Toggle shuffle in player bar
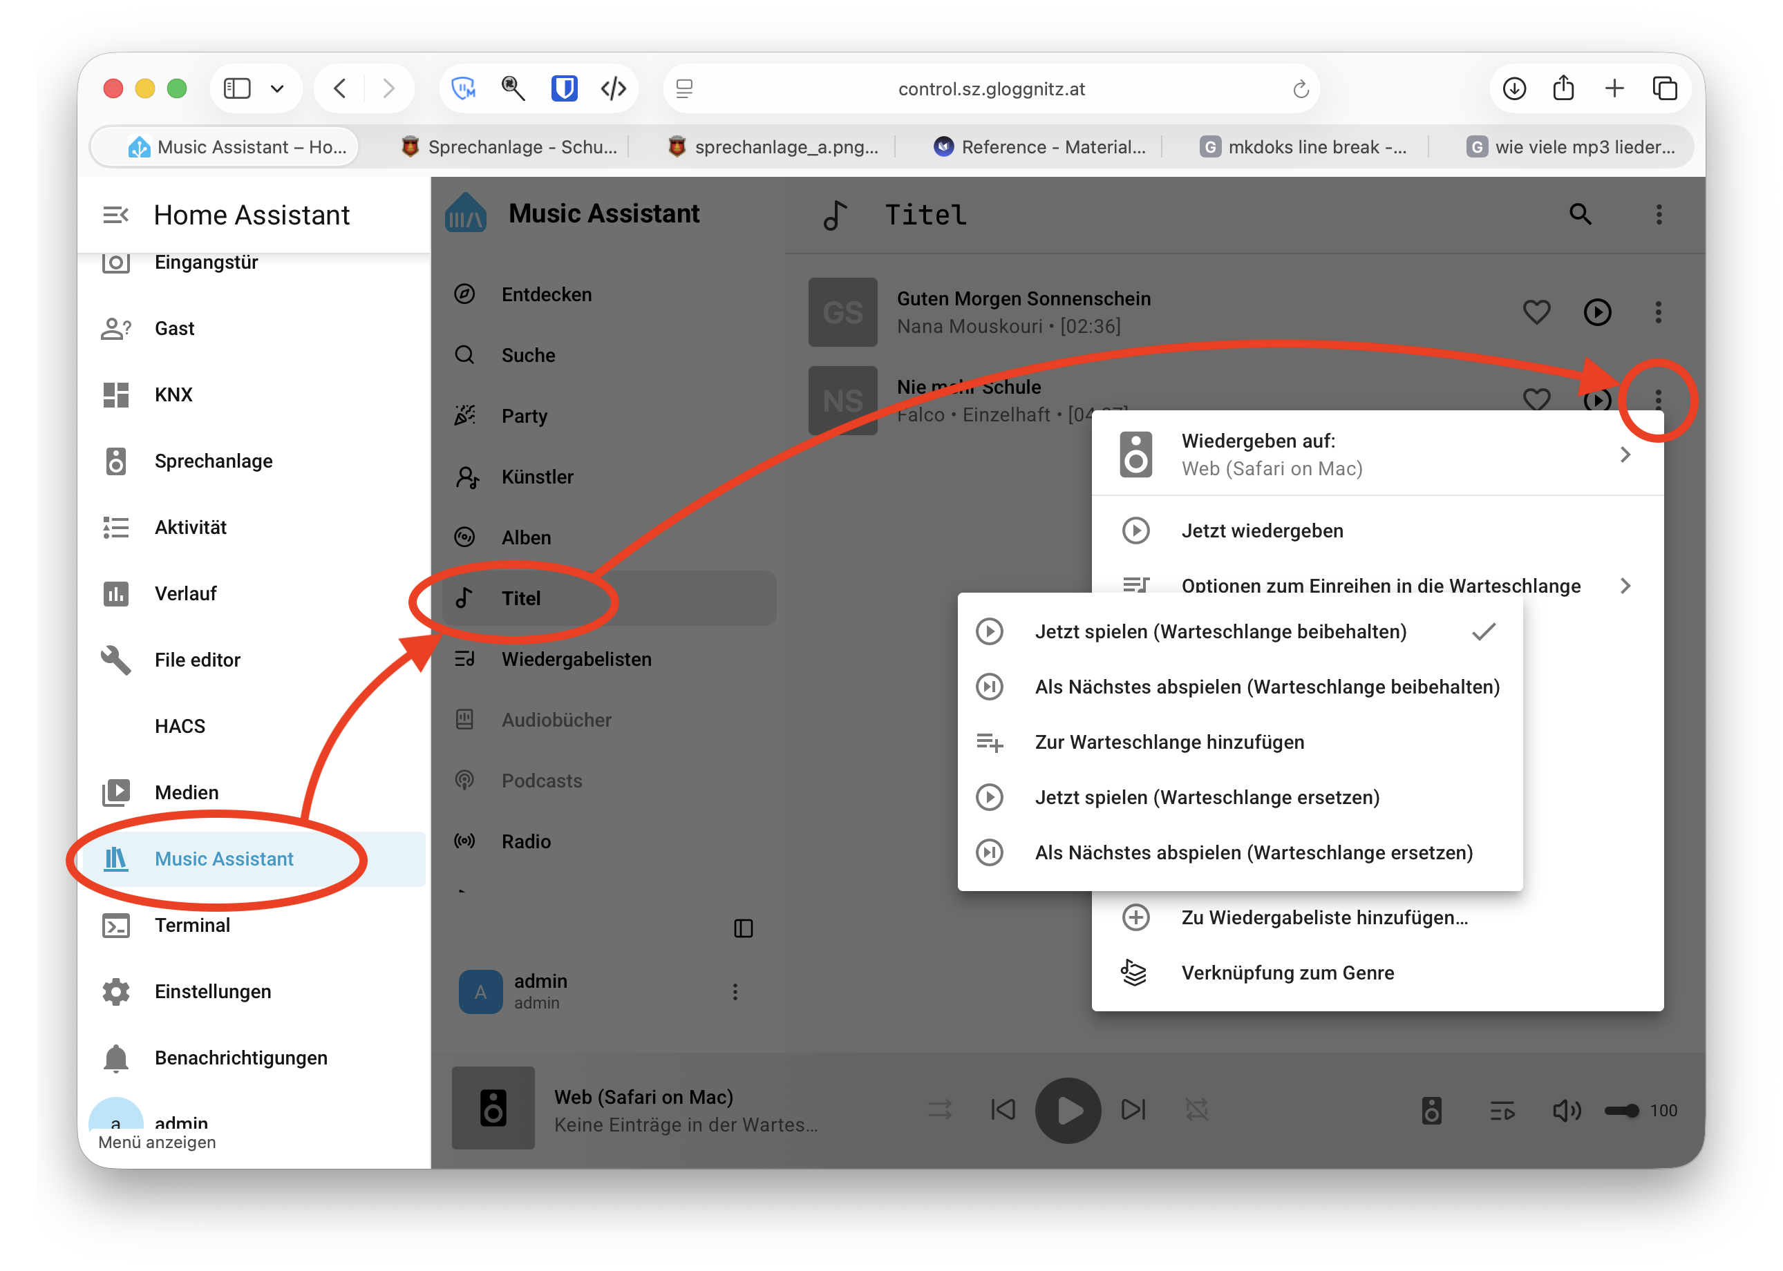 [940, 1110]
